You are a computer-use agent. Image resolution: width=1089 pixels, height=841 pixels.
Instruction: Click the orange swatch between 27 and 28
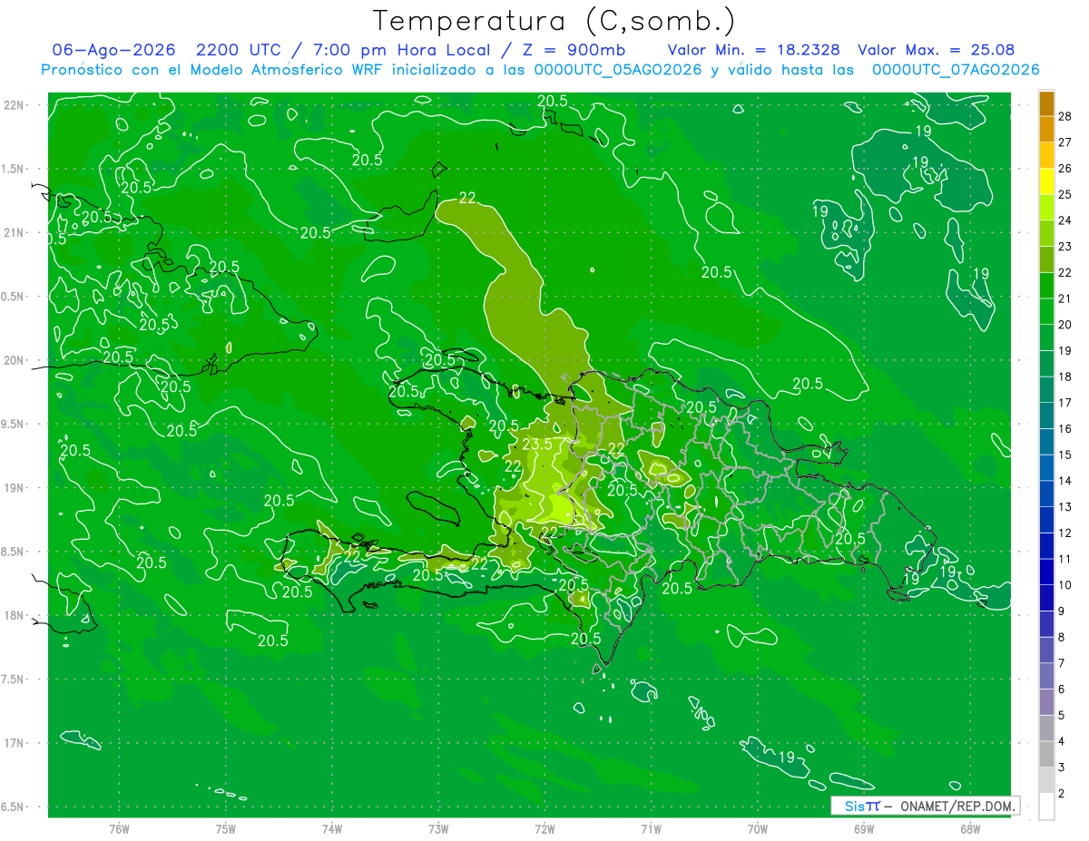(1046, 130)
